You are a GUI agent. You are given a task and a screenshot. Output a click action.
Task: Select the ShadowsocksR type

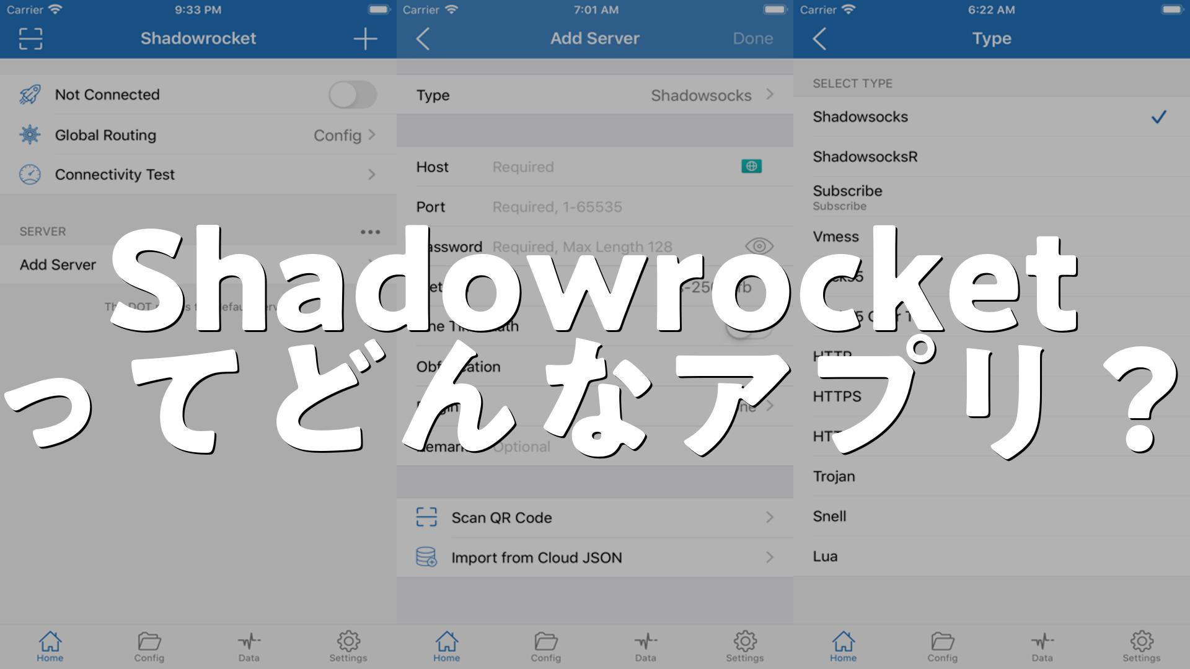(992, 157)
